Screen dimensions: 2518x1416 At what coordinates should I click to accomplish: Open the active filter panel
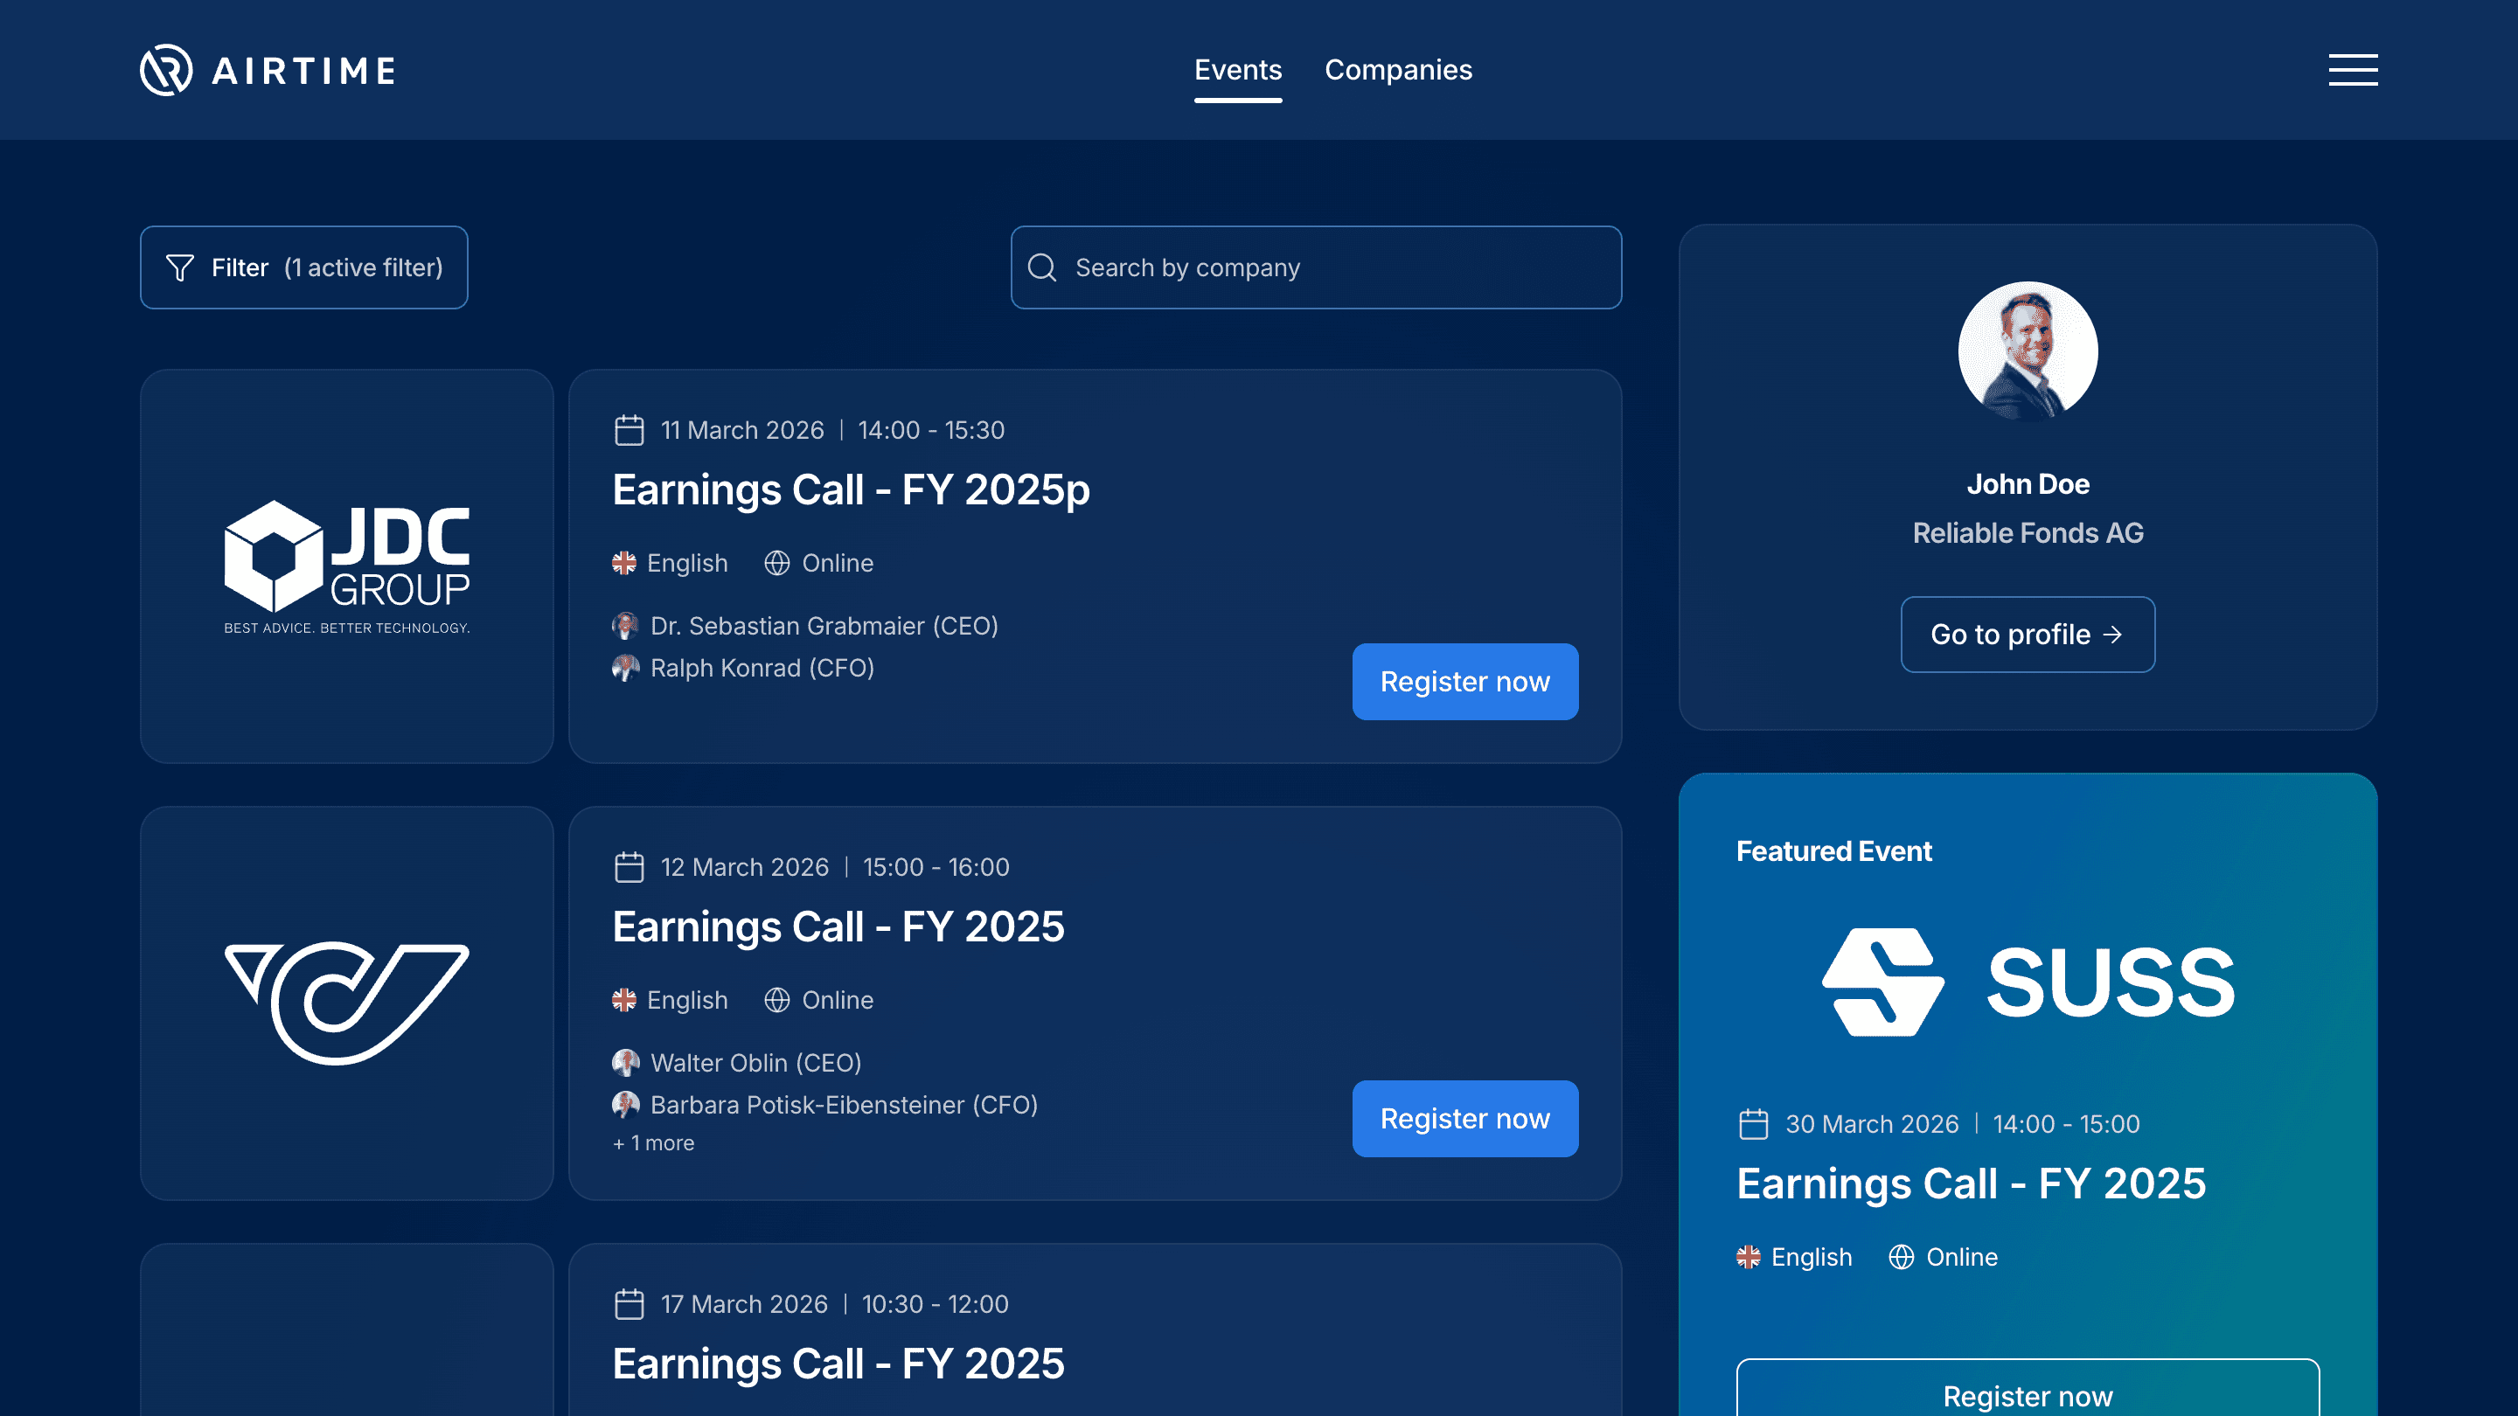tap(303, 267)
